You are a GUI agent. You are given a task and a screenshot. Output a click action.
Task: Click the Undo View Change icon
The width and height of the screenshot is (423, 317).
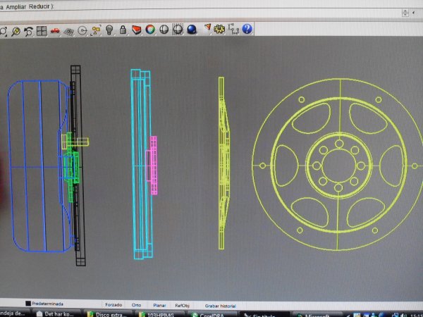tap(28, 31)
